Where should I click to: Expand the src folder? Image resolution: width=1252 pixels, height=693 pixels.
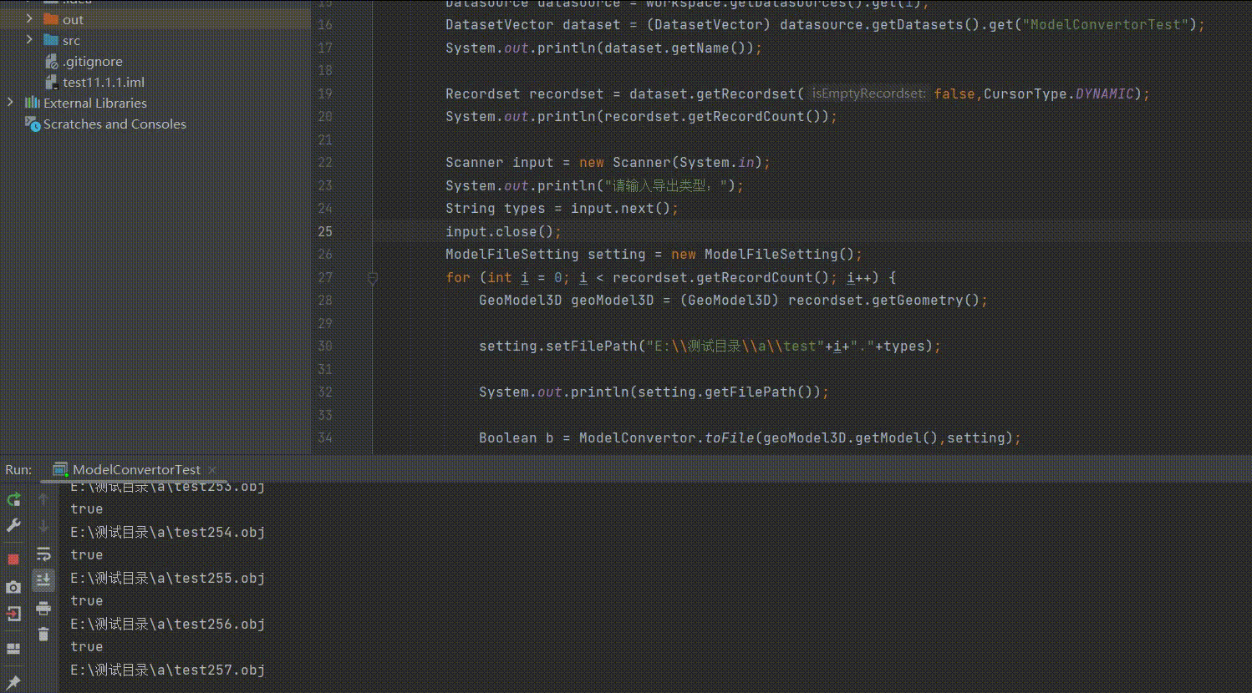[30, 39]
